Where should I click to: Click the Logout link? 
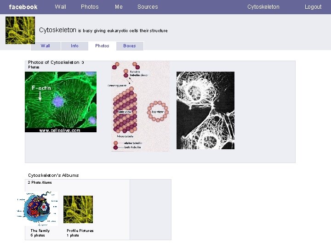pos(313,7)
